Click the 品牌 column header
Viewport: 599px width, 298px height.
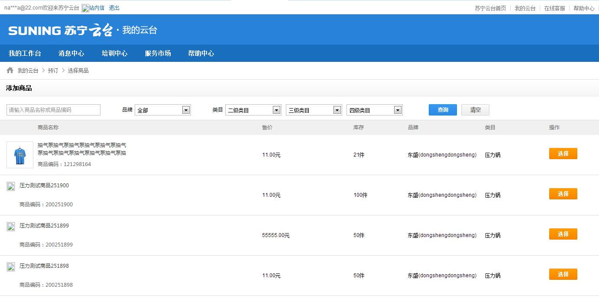tap(413, 128)
